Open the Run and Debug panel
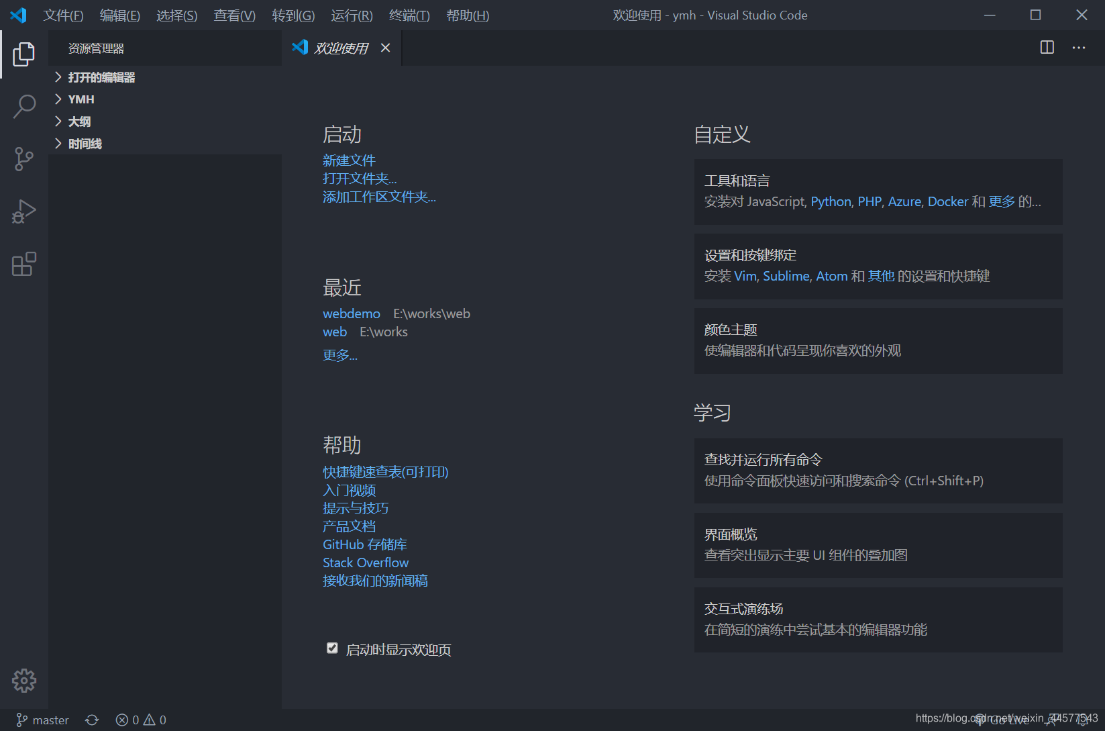The width and height of the screenshot is (1105, 731). (23, 211)
